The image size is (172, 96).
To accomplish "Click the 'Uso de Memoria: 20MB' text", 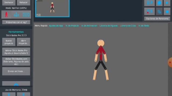I will (16, 90).
